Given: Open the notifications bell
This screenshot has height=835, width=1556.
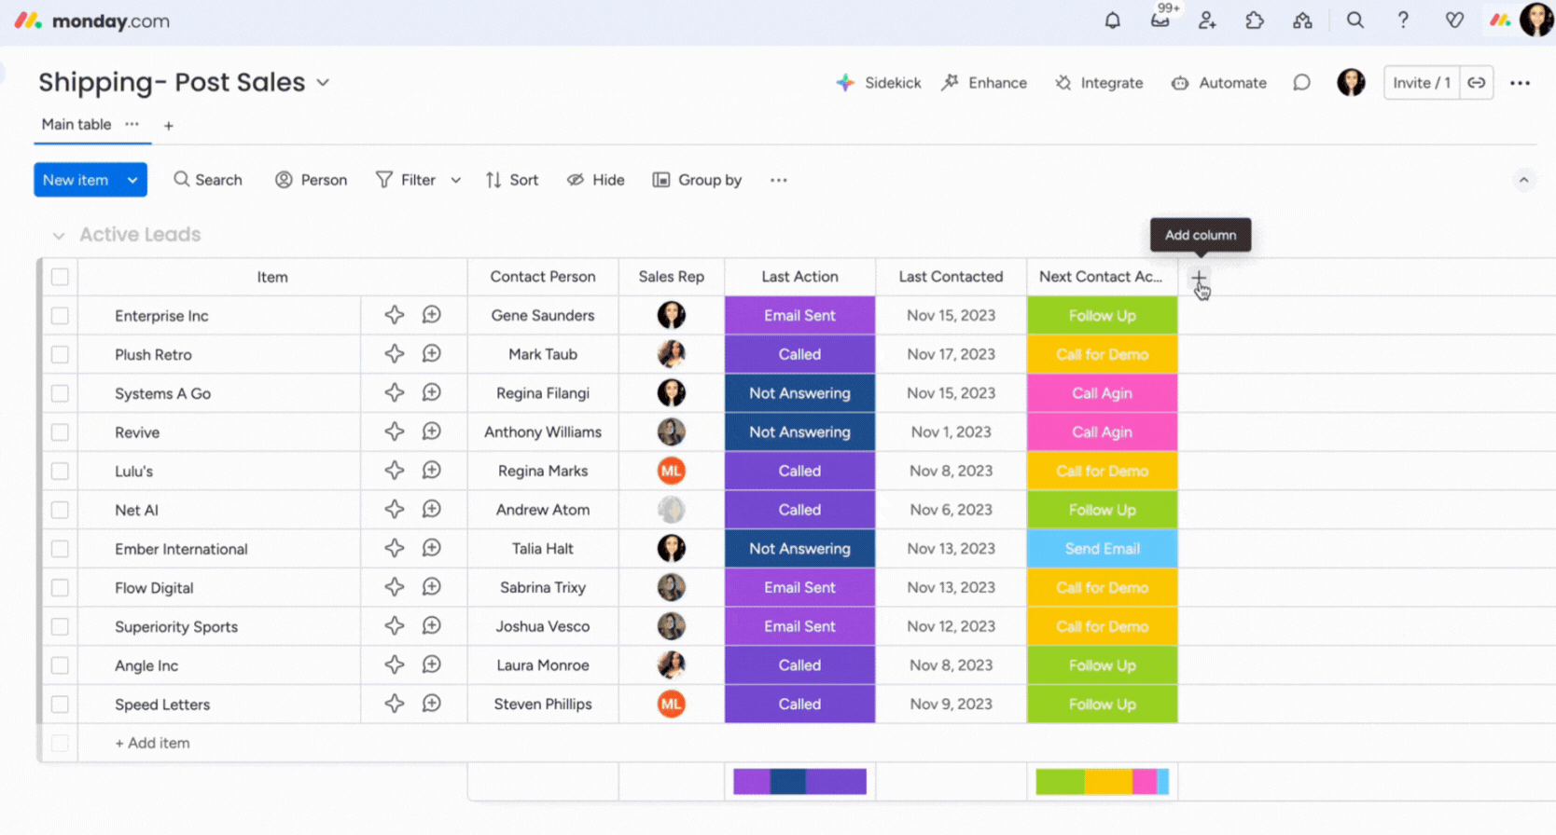Looking at the screenshot, I should click(1112, 21).
